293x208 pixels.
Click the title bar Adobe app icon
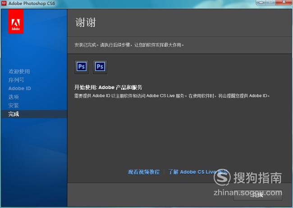(4, 3)
